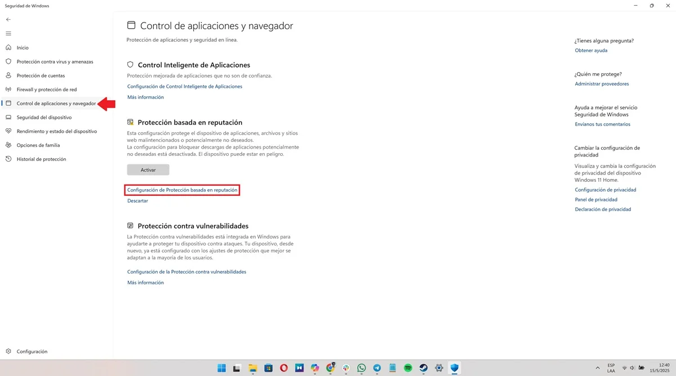Viewport: 676px width, 376px height.
Task: Open Steam taskbar icon
Action: tap(424, 368)
